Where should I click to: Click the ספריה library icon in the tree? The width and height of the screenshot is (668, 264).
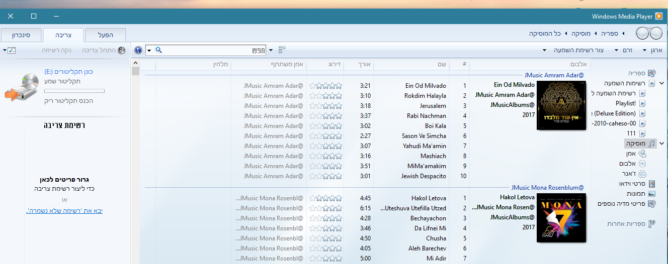pos(652,73)
